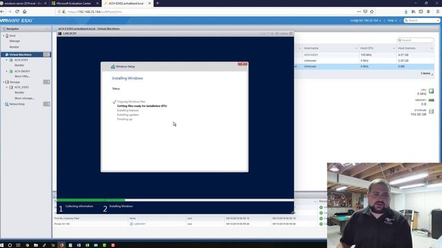Click the More storage... link
442x248 pixels.
pyautogui.click(x=25, y=99)
